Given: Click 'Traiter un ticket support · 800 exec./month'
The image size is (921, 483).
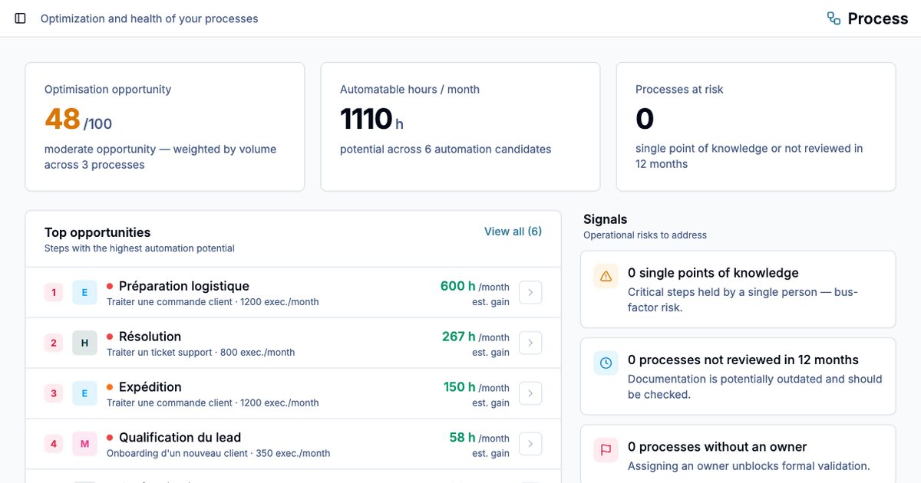Looking at the screenshot, I should (200, 353).
